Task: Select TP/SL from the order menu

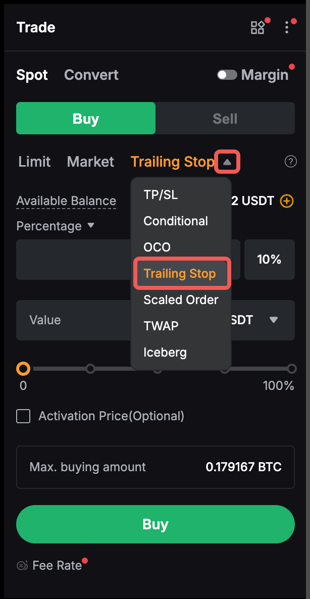Action: [161, 195]
